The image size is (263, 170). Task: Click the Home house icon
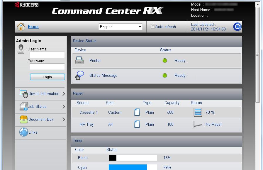click(x=21, y=27)
